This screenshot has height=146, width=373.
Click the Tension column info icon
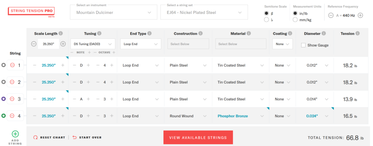(x=358, y=33)
